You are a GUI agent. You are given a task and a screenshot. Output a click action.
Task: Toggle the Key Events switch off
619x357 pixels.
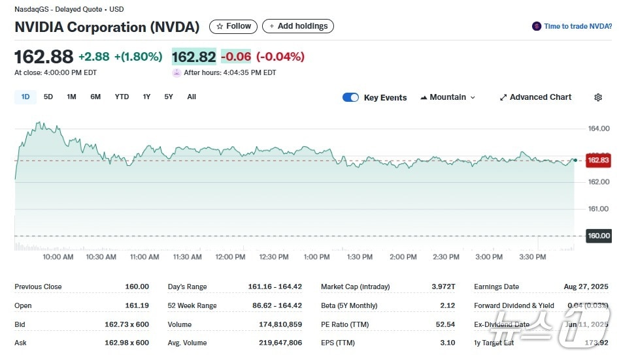pos(350,97)
